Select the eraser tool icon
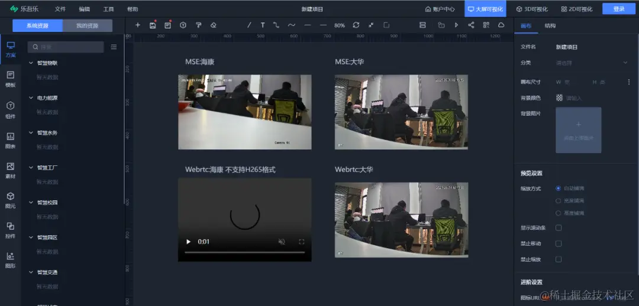This screenshot has height=306, width=639. 214,25
